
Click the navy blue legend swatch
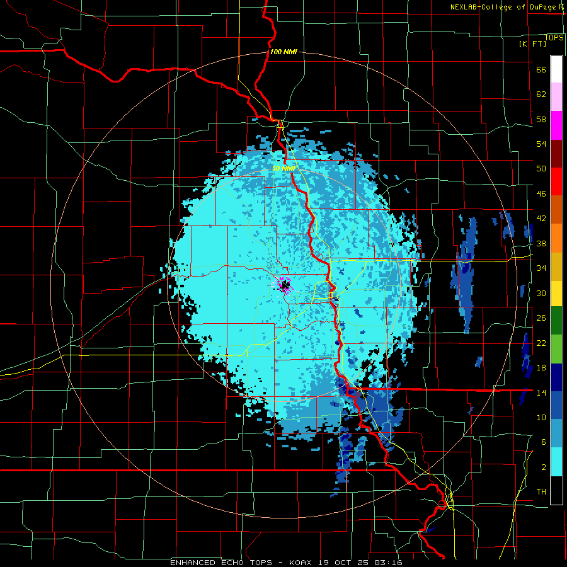556,377
